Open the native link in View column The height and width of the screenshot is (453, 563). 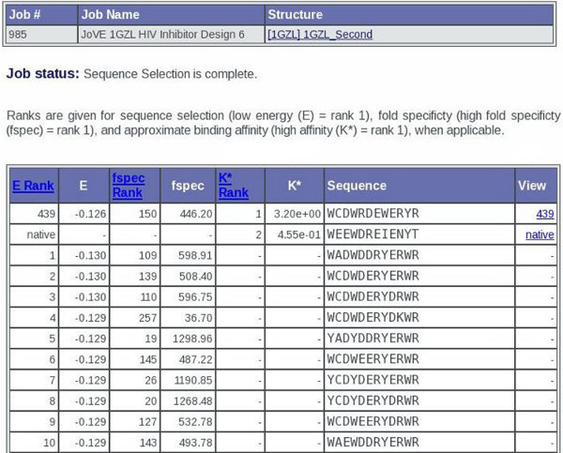(x=540, y=234)
